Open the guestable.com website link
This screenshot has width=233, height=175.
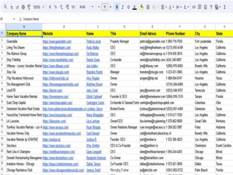57,42
